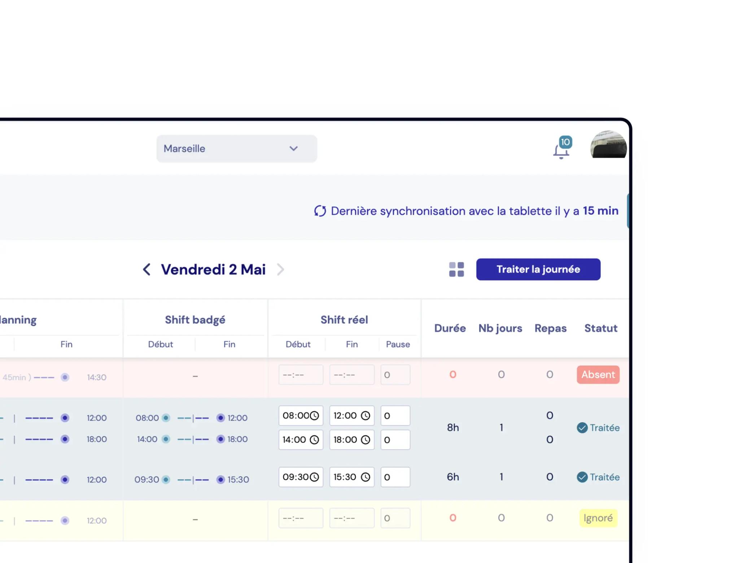Click pause field in Ignoré row
The width and height of the screenshot is (739, 563).
tap(395, 518)
